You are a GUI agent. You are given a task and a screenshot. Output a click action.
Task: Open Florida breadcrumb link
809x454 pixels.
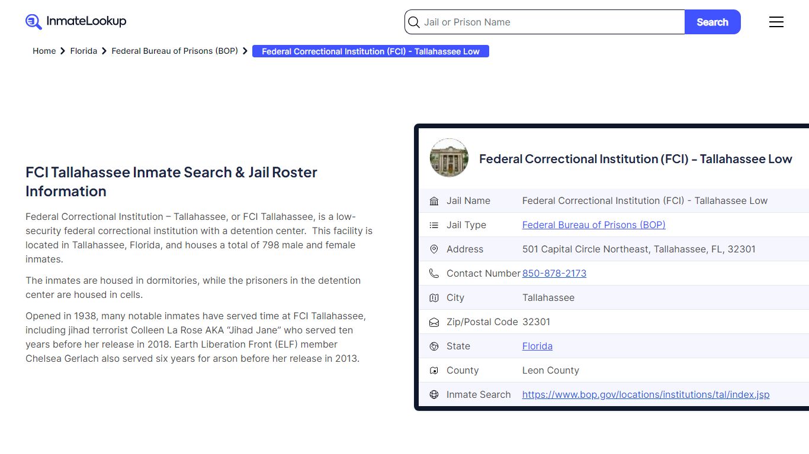[x=84, y=51]
